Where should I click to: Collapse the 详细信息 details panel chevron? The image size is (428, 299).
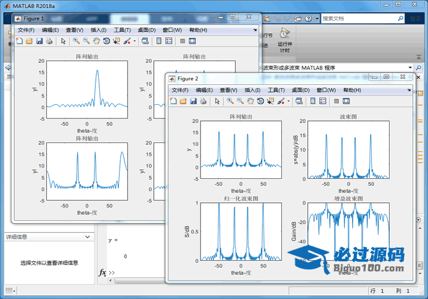(x=87, y=237)
